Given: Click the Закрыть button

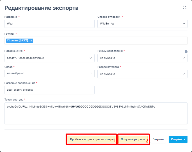Looking at the screenshot, I should [158, 139].
